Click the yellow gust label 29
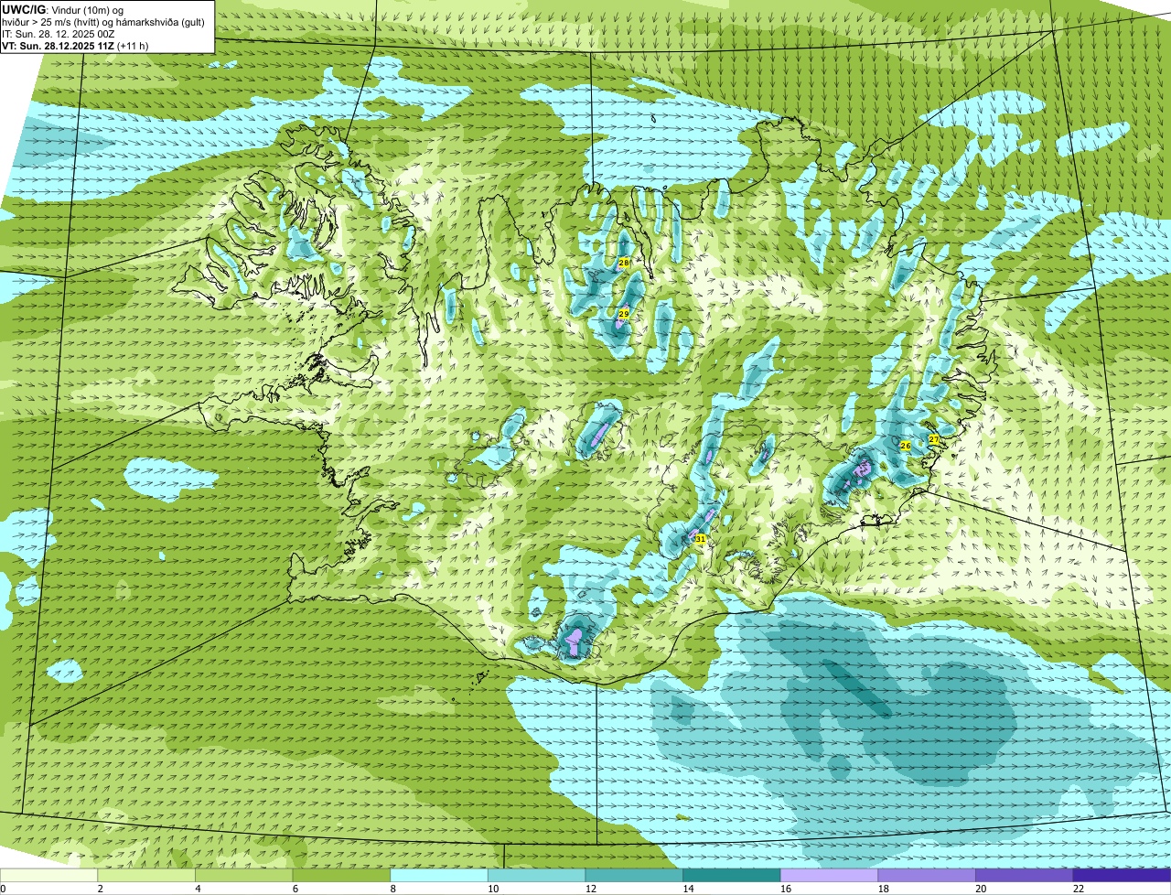Image resolution: width=1171 pixels, height=895 pixels. 624,314
